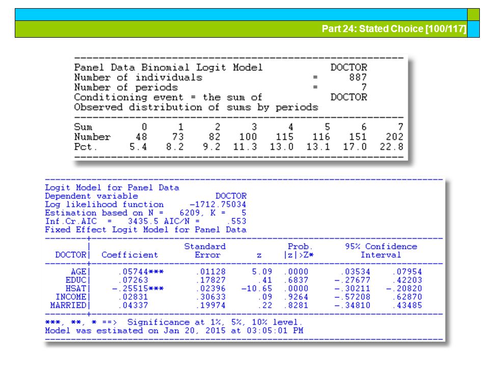Click the INCOME upper confidence bound .62870

[407, 297]
